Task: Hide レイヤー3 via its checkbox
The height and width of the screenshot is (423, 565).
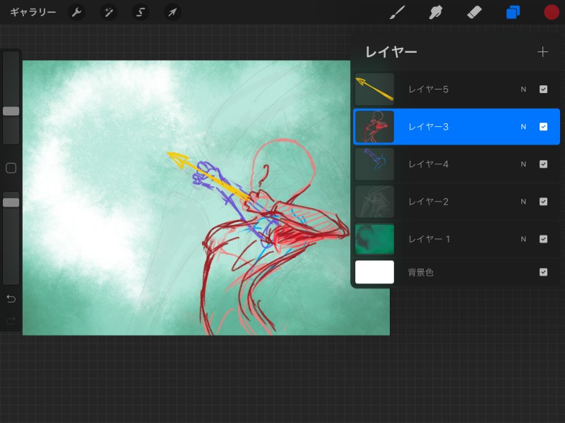Action: pyautogui.click(x=543, y=127)
